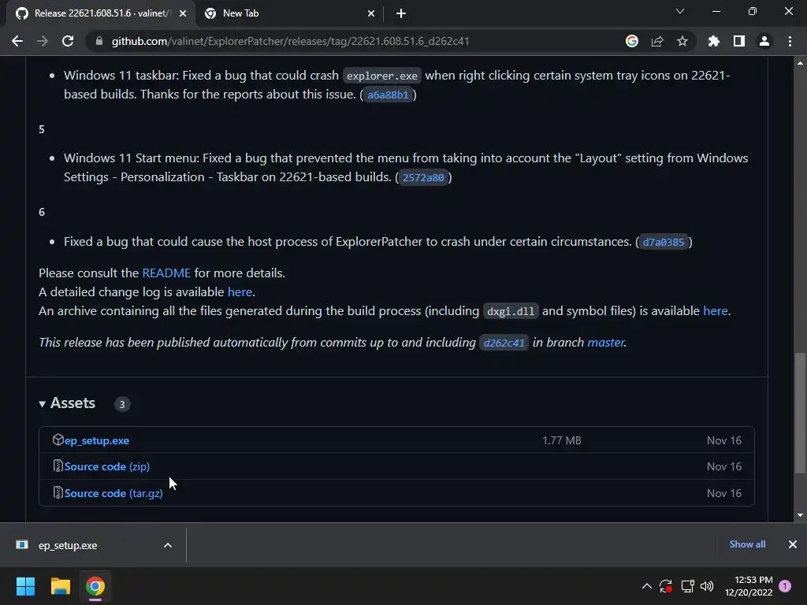Image resolution: width=807 pixels, height=605 pixels.
Task: Open a new tab with plus button
Action: (x=401, y=13)
